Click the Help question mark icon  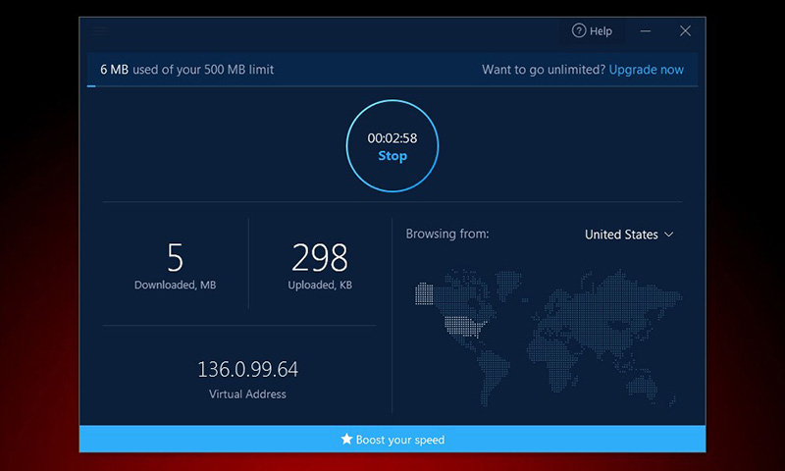579,30
